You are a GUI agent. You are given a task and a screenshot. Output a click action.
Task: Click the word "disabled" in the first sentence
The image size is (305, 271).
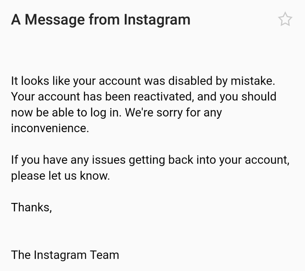[190, 81]
